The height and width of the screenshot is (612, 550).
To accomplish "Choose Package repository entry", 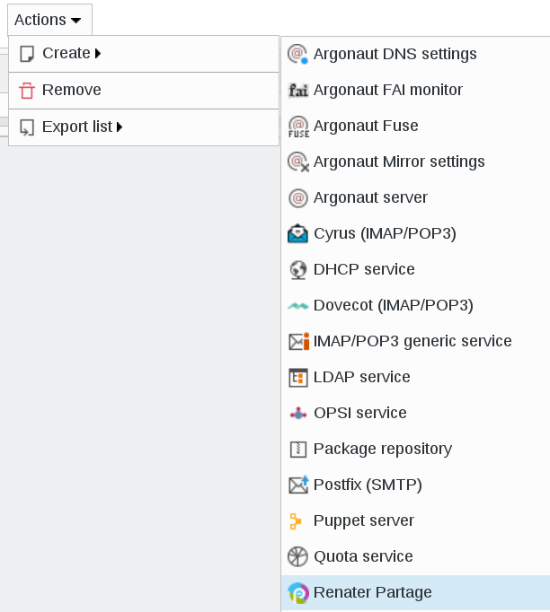I will click(415, 449).
